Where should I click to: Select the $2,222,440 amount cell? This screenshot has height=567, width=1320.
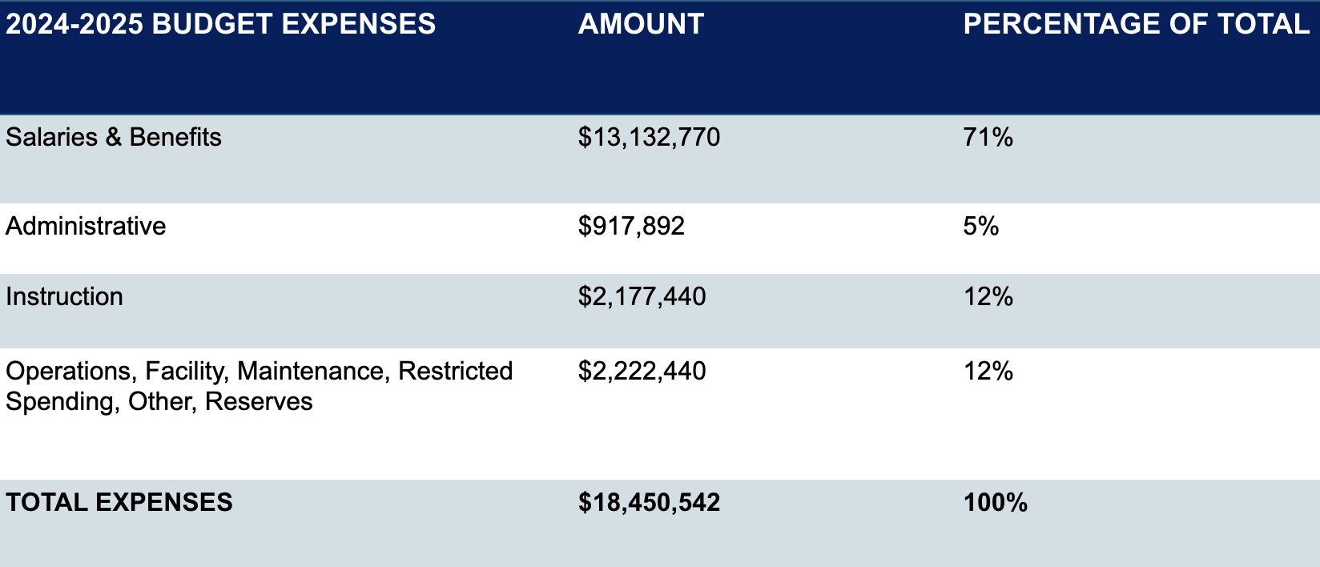(642, 372)
